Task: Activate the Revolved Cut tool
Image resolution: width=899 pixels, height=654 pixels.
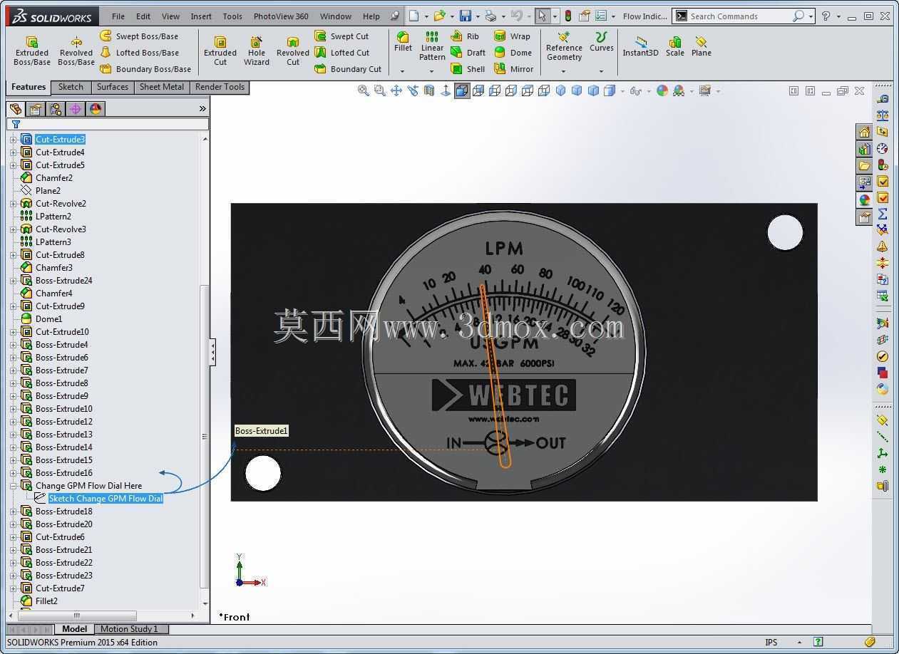Action: (x=293, y=51)
